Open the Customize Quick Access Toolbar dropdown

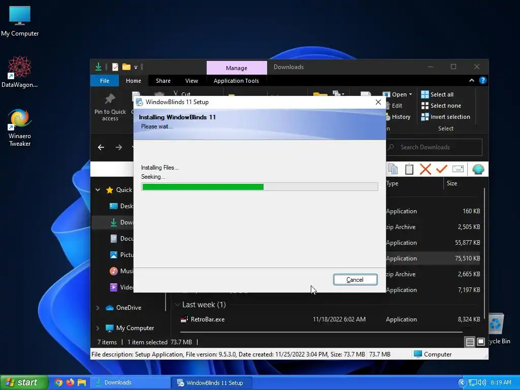pyautogui.click(x=136, y=68)
